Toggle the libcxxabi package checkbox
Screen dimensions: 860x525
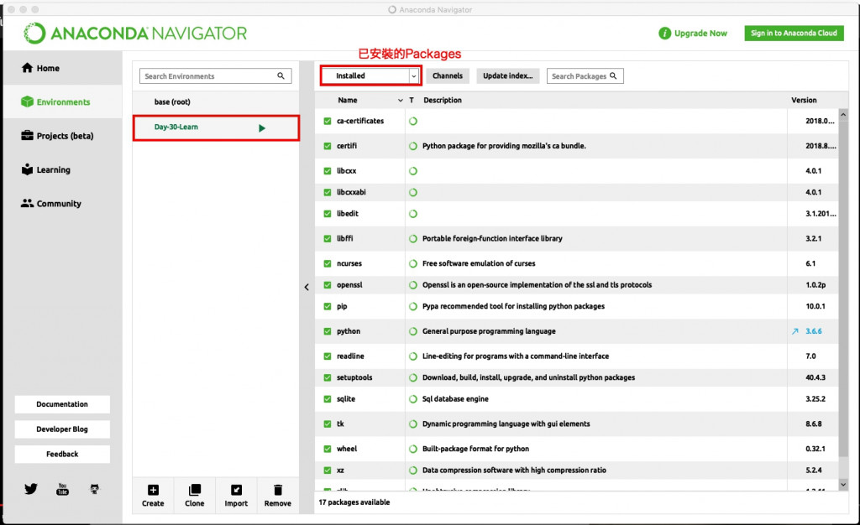coord(328,192)
